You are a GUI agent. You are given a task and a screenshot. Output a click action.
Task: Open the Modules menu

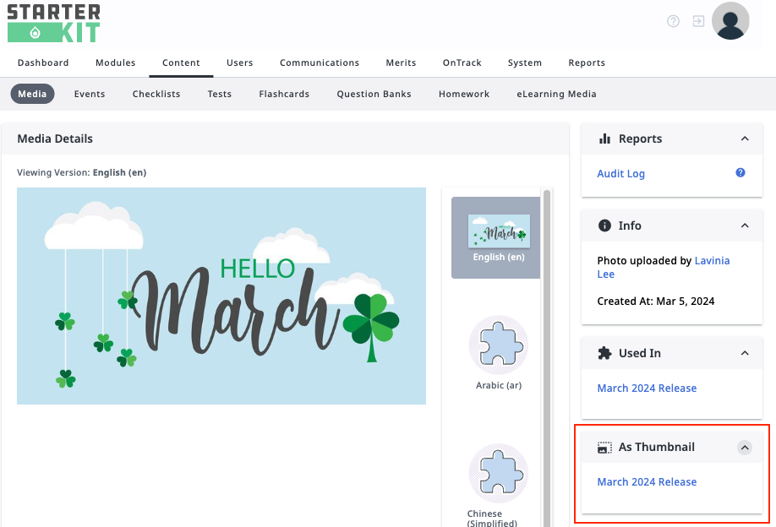tap(115, 62)
